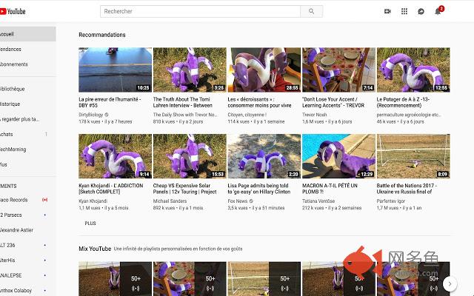The image size is (474, 296).
Task: Click the search magnifier button
Action: pyautogui.click(x=311, y=12)
